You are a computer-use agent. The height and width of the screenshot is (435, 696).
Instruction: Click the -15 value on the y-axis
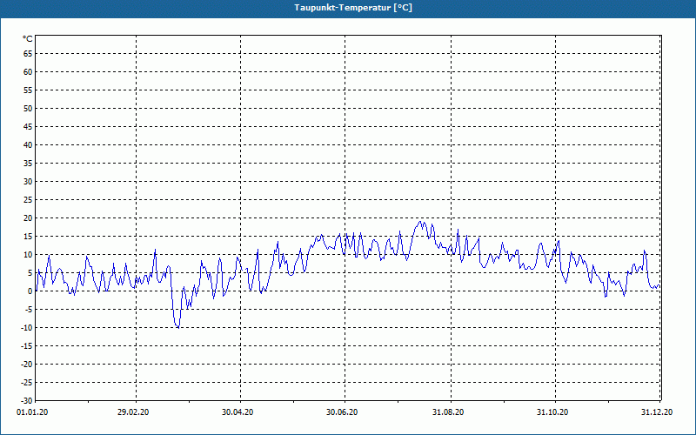[x=27, y=345]
